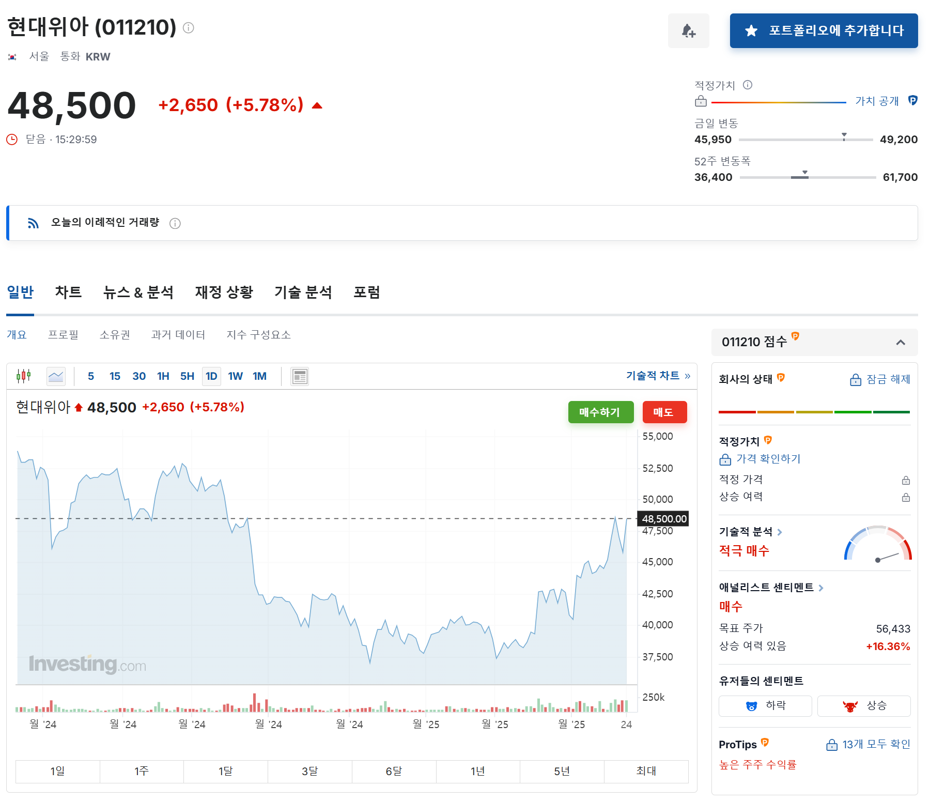The image size is (930, 802).
Task: Click the green 매수하기 button
Action: 601,412
